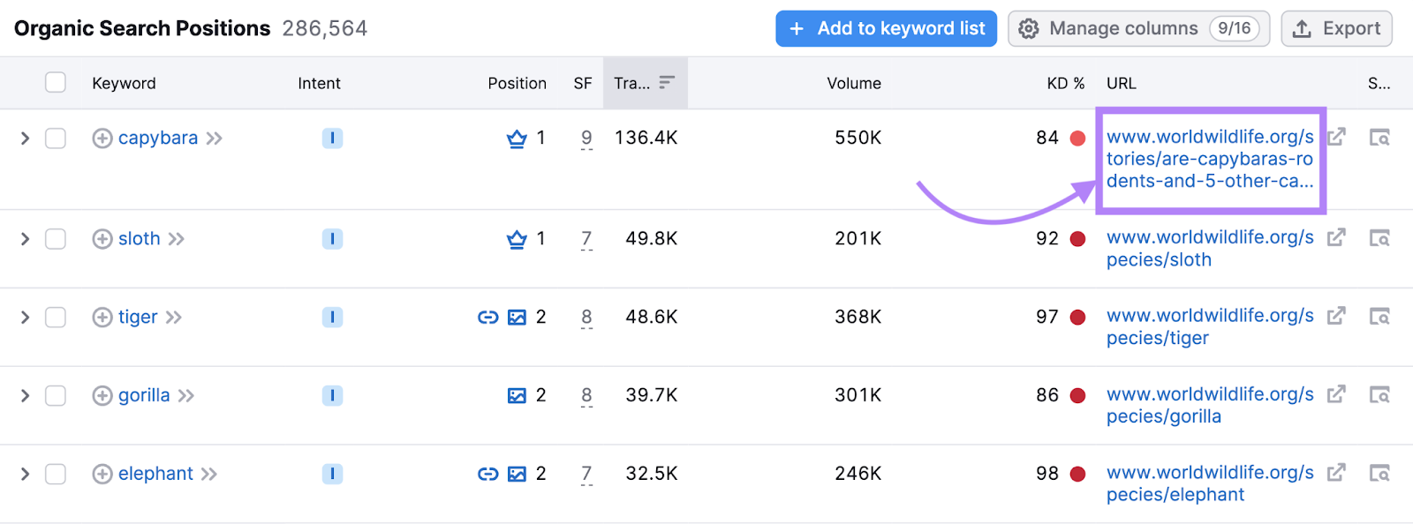This screenshot has height=524, width=1413.
Task: Open external link icon for gorilla URL
Action: click(x=1336, y=394)
